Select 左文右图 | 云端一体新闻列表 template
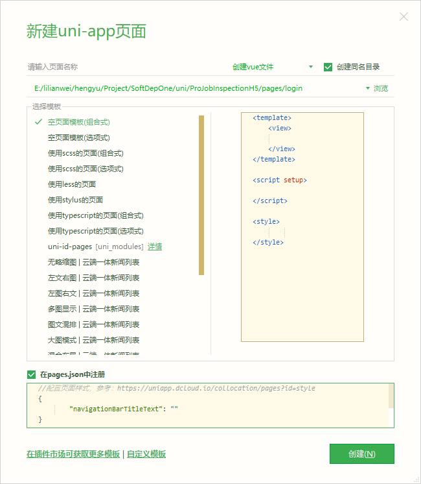This screenshot has width=421, height=484. [x=94, y=278]
